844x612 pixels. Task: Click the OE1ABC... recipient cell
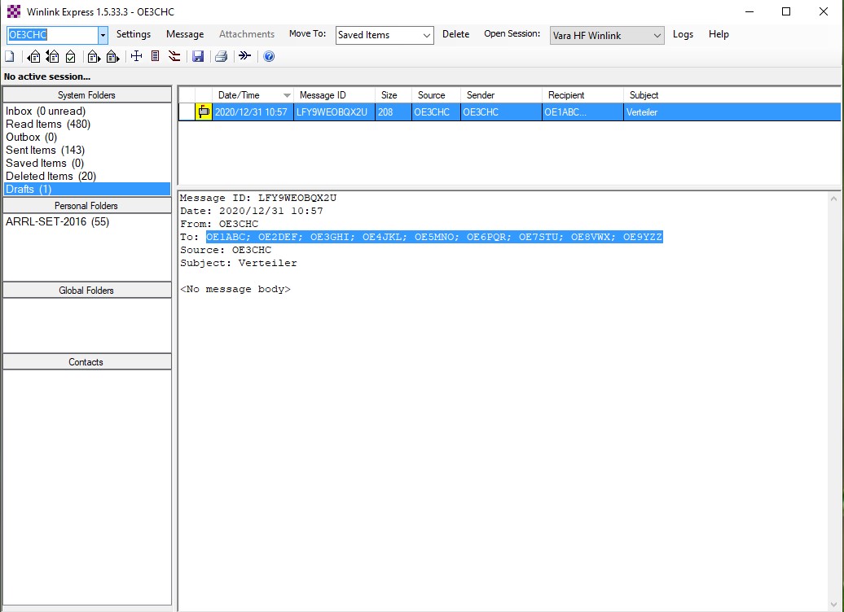pyautogui.click(x=583, y=112)
